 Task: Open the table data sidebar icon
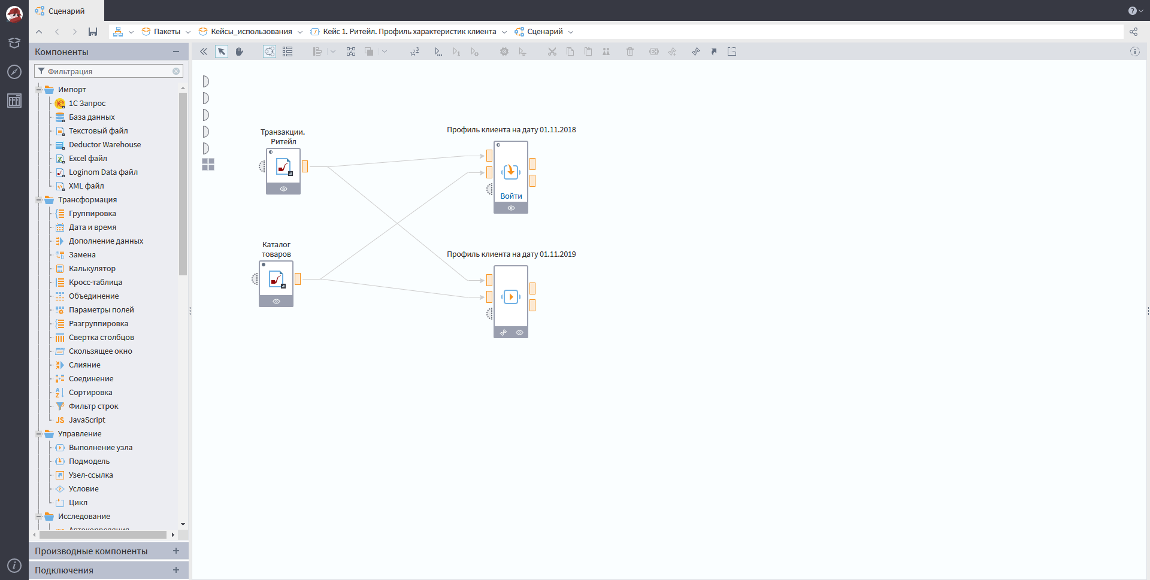[x=14, y=101]
